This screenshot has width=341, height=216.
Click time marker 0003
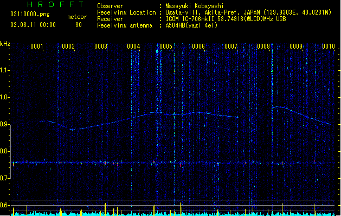pos(101,46)
